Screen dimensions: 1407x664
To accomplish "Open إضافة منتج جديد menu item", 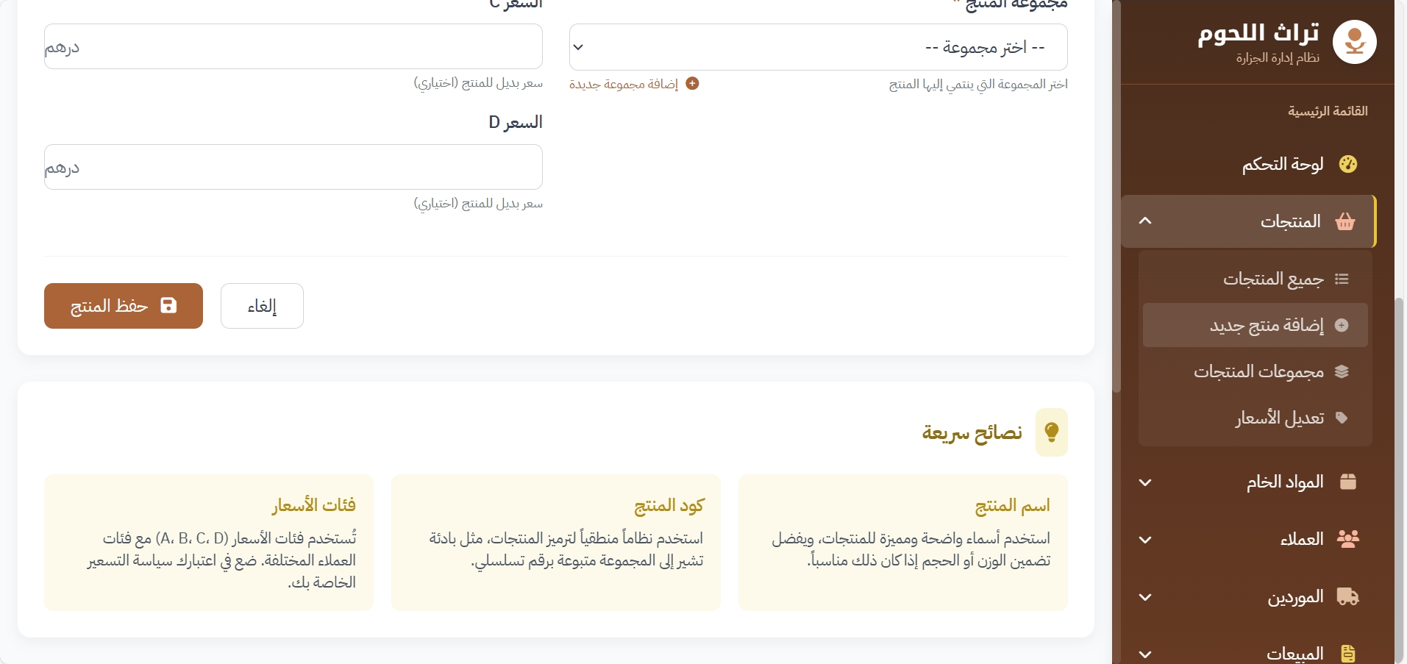I will click(x=1266, y=325).
